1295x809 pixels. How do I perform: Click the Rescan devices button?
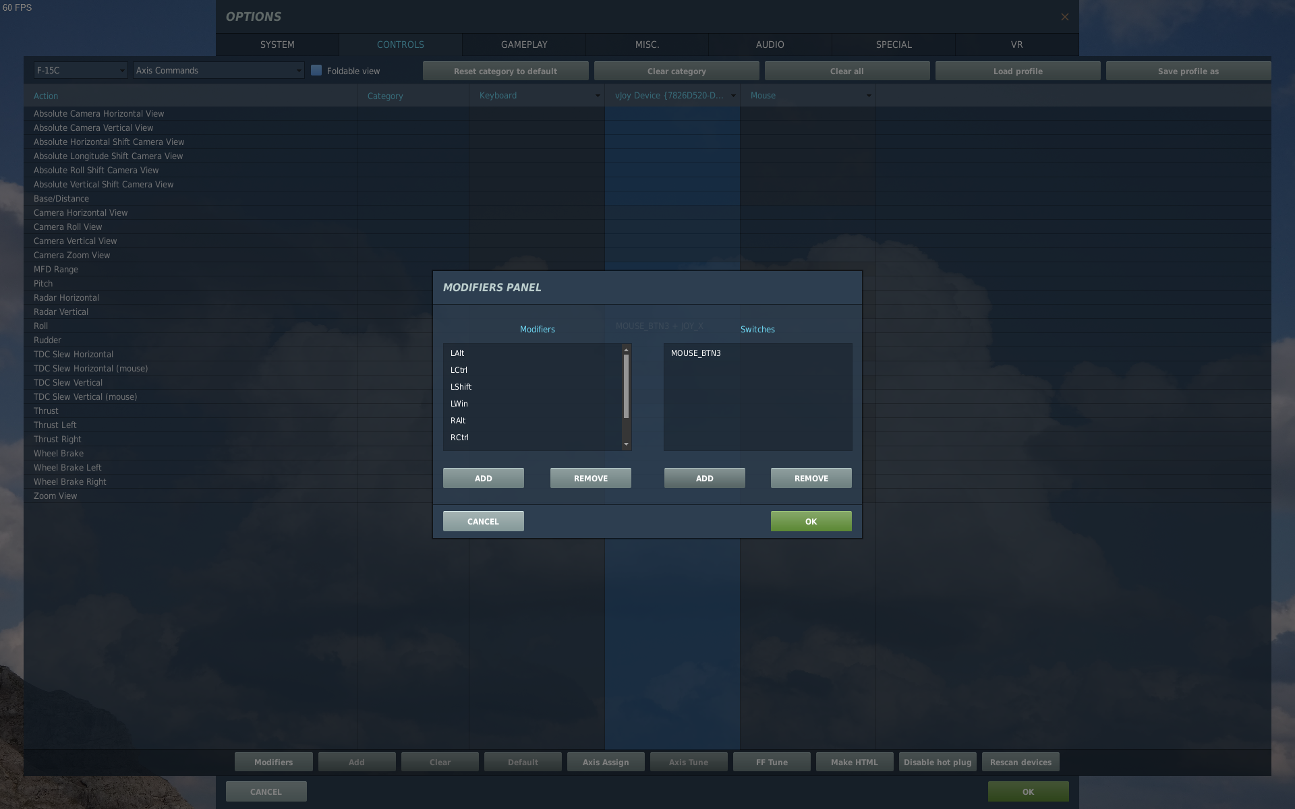tap(1020, 762)
